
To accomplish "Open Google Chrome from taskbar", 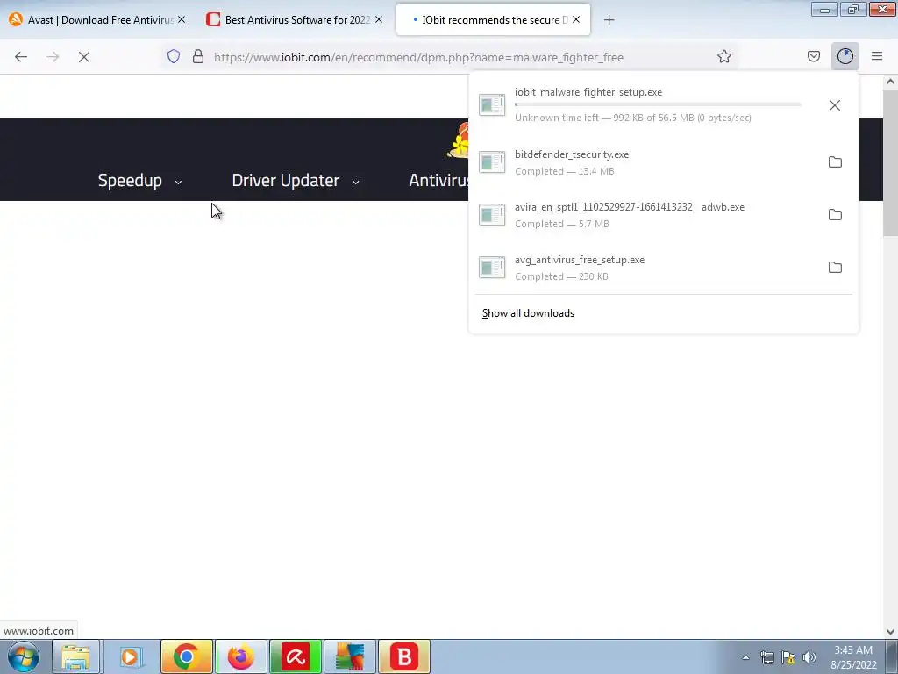I will (x=186, y=656).
